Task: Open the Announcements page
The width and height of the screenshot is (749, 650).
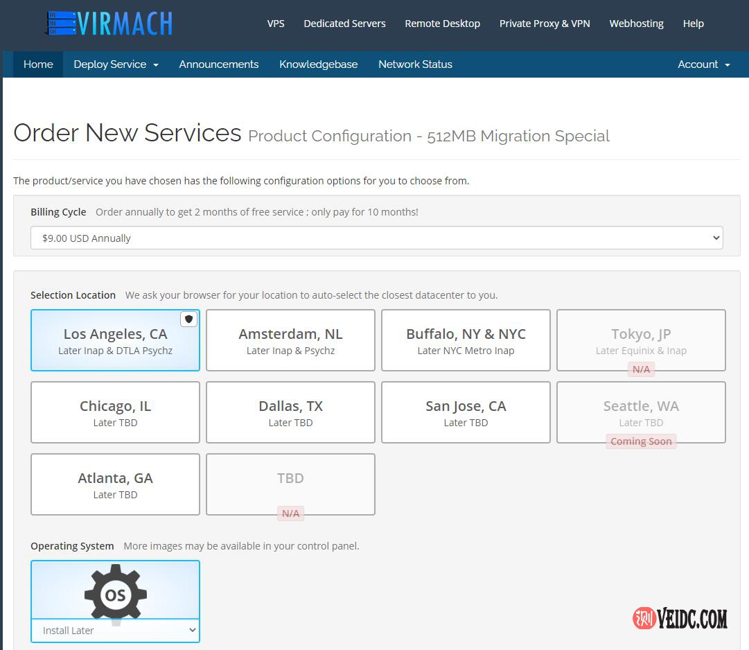Action: tap(218, 64)
